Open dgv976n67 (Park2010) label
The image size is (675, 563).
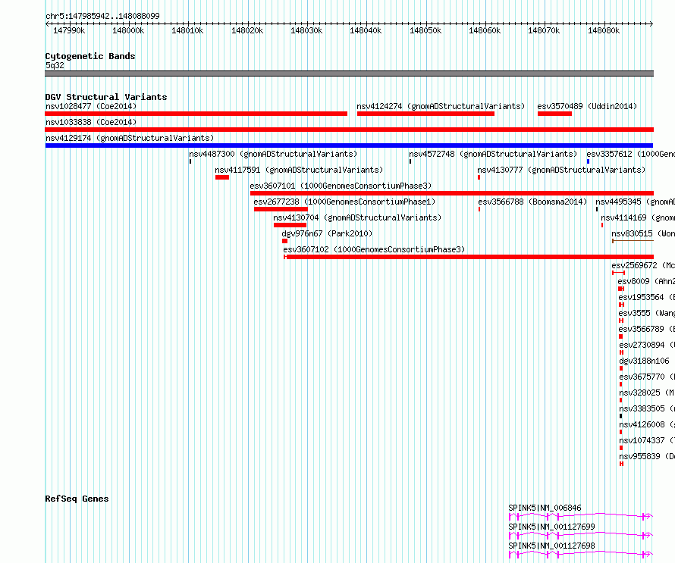tap(327, 233)
